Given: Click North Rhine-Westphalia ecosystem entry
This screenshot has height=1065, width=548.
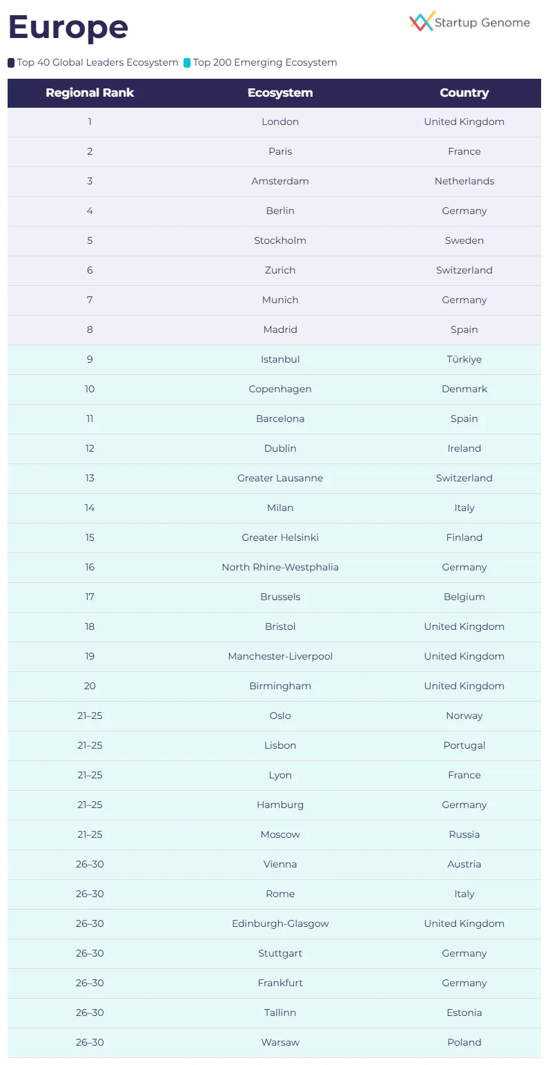Looking at the screenshot, I should [280, 568].
